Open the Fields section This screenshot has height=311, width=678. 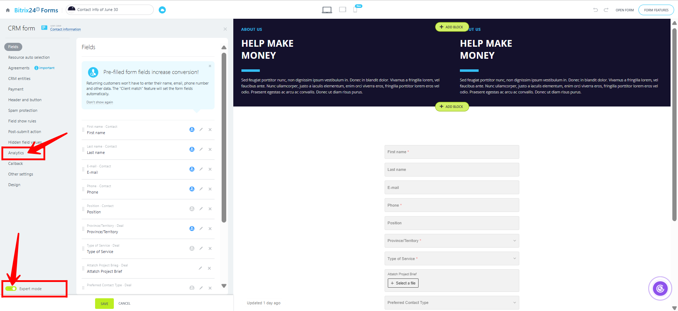point(13,47)
